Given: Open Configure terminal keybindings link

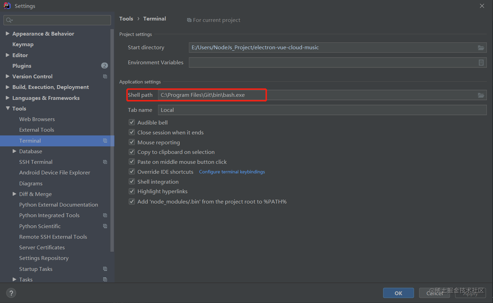Looking at the screenshot, I should (x=232, y=172).
